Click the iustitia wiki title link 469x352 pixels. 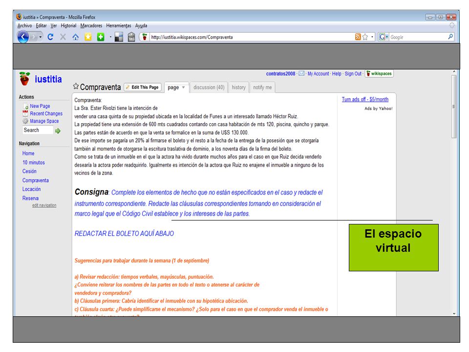pyautogui.click(x=48, y=79)
